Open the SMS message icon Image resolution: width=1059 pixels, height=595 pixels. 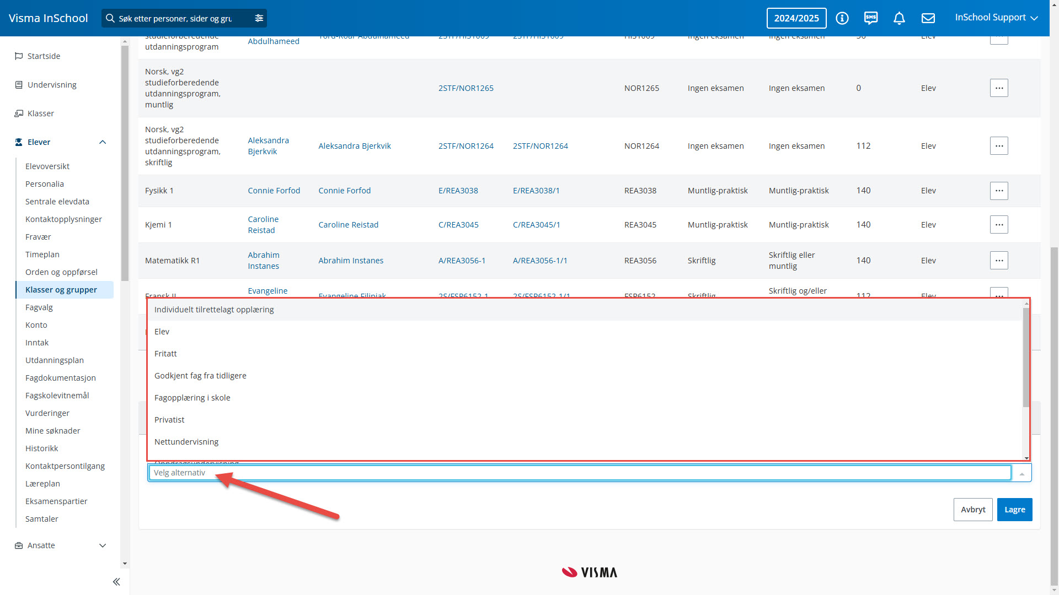tap(871, 18)
